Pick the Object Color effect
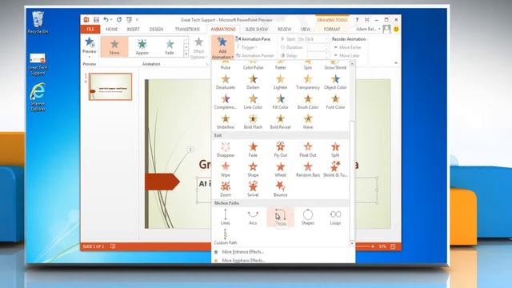Screen dimensions: 512x288 pos(335,82)
